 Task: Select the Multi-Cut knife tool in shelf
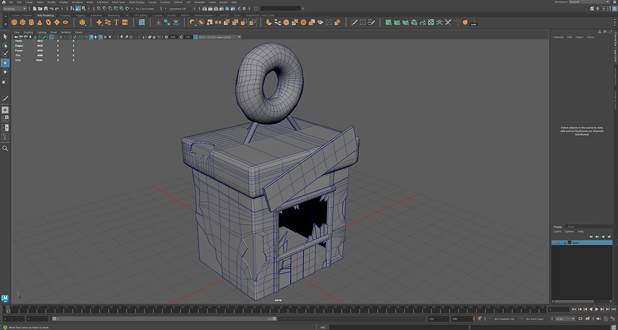click(x=354, y=23)
